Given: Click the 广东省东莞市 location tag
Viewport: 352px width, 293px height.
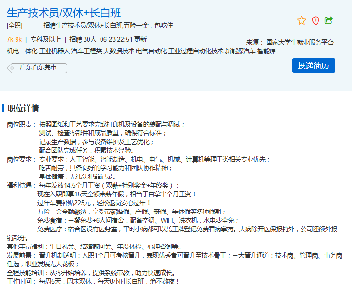Looking at the screenshot, I should (x=38, y=67).
